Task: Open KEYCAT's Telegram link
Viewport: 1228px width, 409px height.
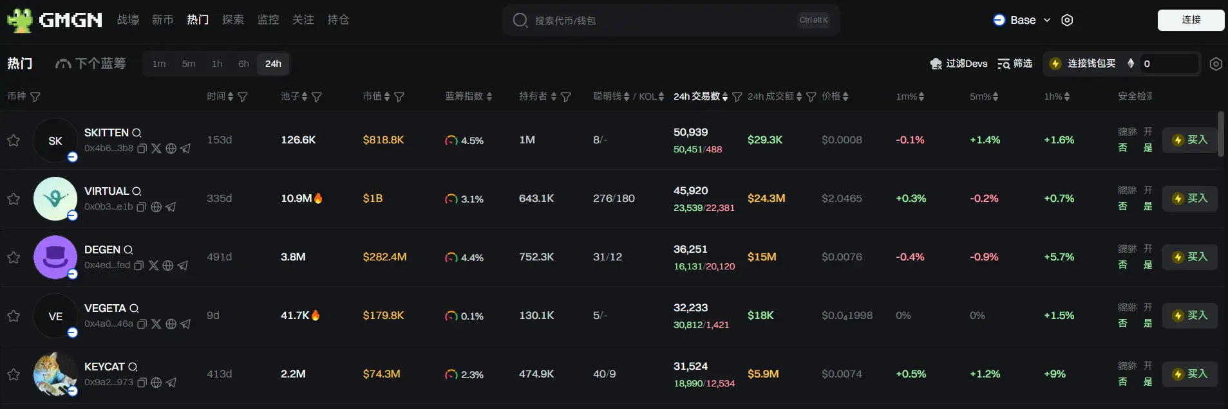Action: pos(171,383)
